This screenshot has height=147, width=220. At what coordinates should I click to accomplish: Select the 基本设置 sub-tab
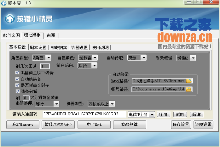tap(17, 47)
